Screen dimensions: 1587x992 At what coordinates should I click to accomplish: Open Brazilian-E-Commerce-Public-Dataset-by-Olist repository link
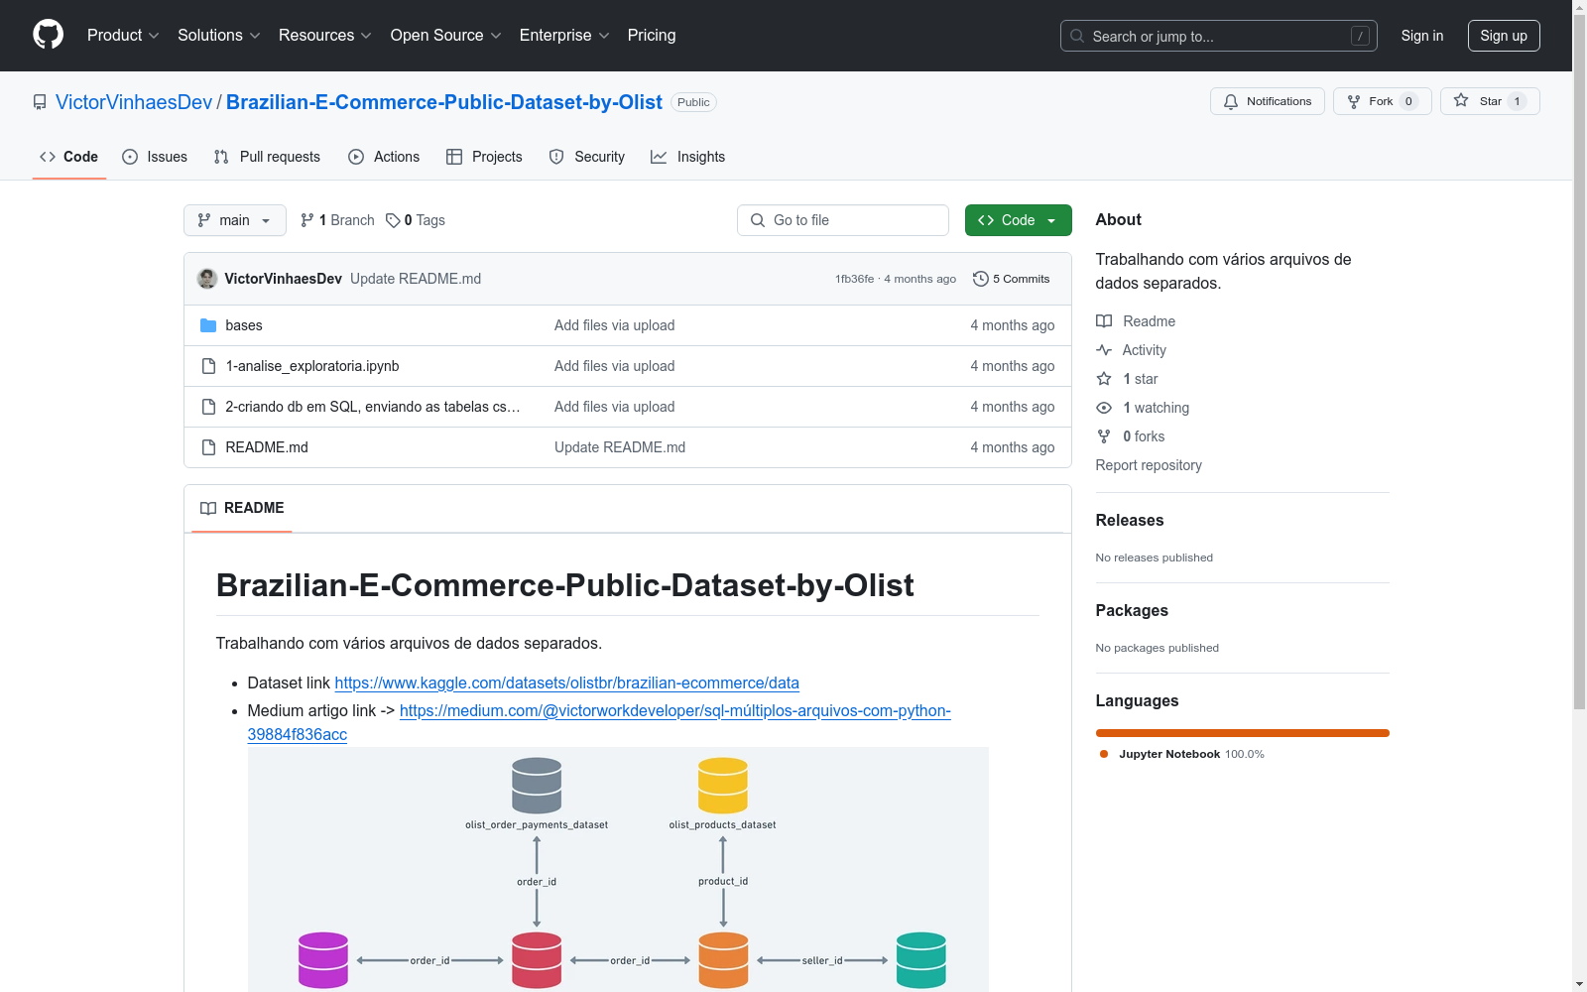(444, 102)
